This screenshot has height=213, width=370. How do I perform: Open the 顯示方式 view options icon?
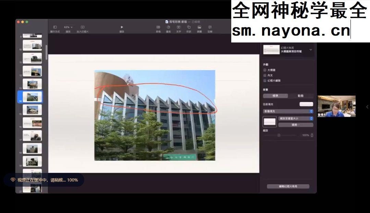[55, 27]
